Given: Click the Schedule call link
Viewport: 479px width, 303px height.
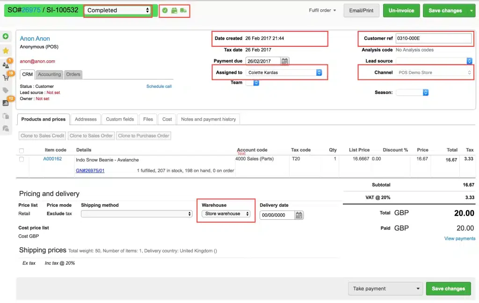Looking at the screenshot, I should coord(159,87).
